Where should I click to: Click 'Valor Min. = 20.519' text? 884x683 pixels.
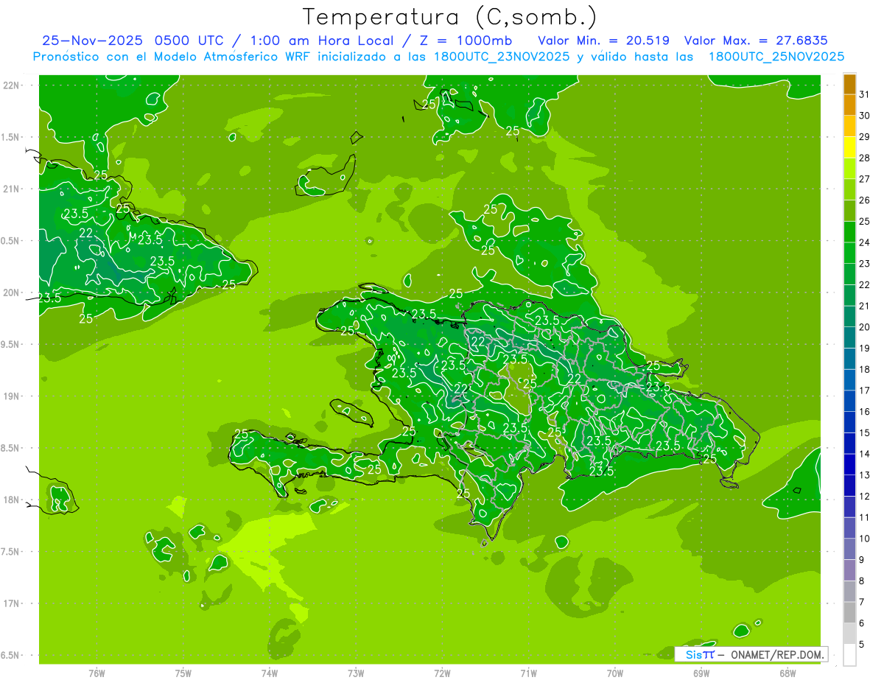coord(603,40)
